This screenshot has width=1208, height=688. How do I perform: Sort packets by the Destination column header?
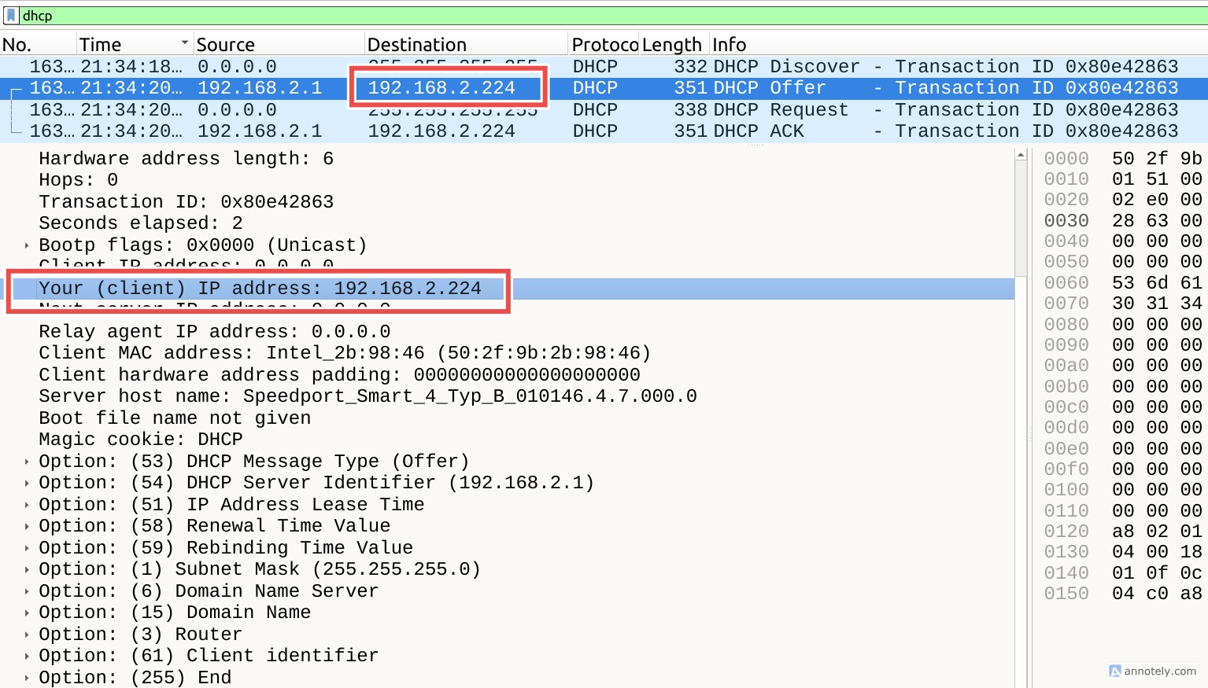point(416,45)
